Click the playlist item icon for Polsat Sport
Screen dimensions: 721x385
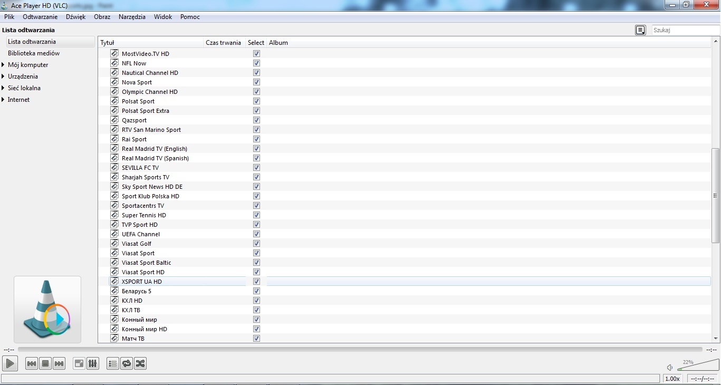point(114,101)
